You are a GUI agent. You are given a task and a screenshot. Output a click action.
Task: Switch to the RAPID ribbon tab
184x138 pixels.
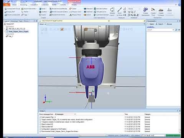[54, 5]
